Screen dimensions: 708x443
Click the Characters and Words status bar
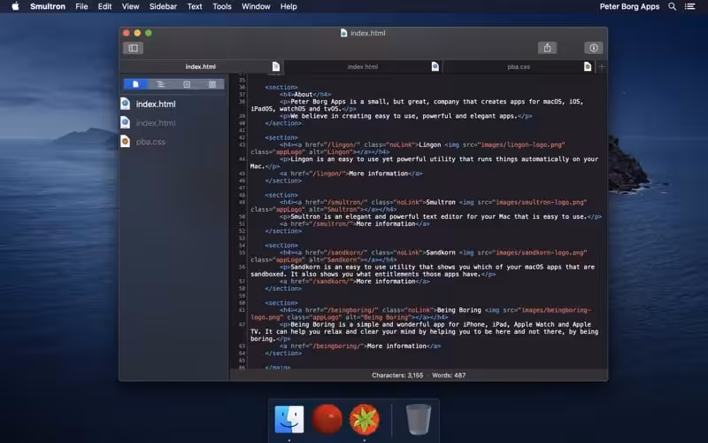(418, 375)
